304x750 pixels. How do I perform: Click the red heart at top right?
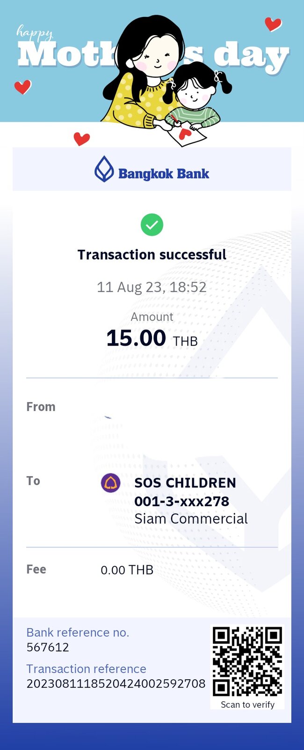pos(273,23)
